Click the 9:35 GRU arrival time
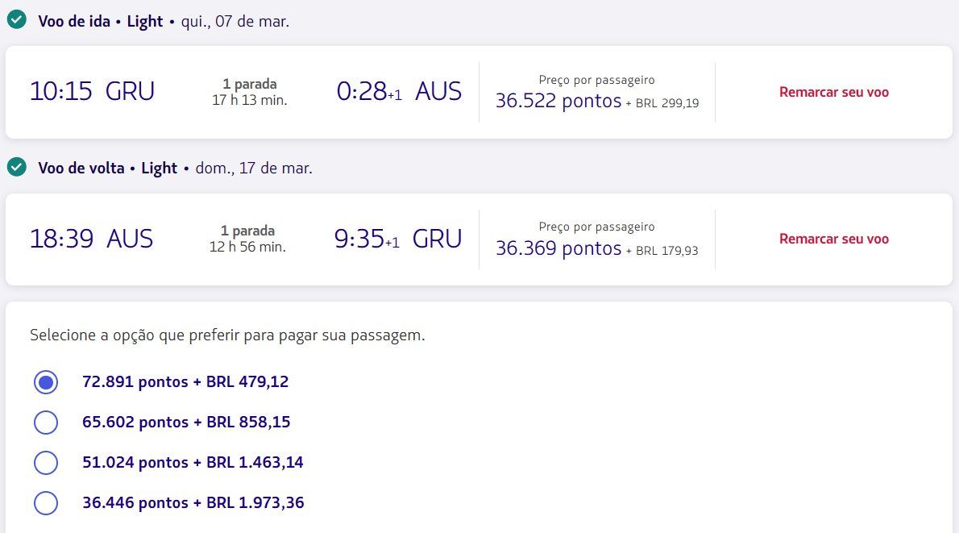 (x=397, y=239)
